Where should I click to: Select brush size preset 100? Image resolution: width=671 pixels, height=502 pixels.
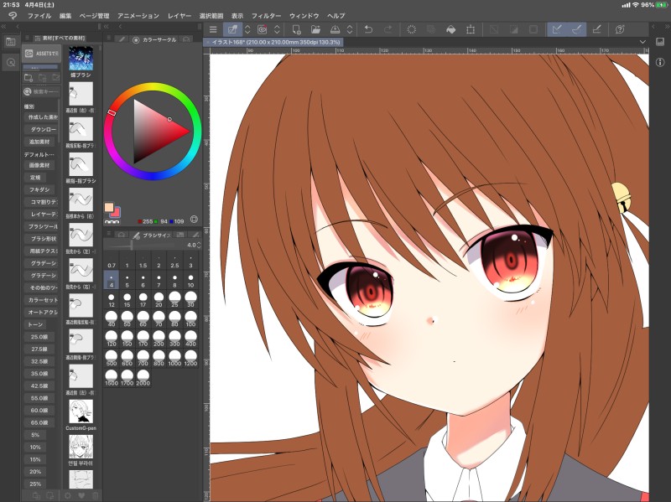(190, 319)
